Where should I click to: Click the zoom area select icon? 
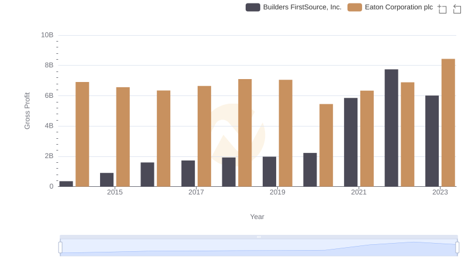[442, 9]
